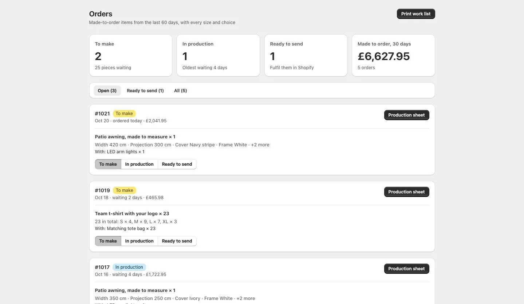The image size is (524, 304).
Task: Switch to the All (5) tab
Action: pos(181,91)
